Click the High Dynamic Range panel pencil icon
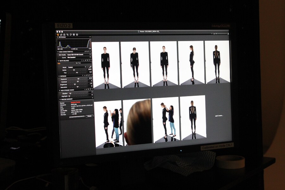 click(x=87, y=89)
